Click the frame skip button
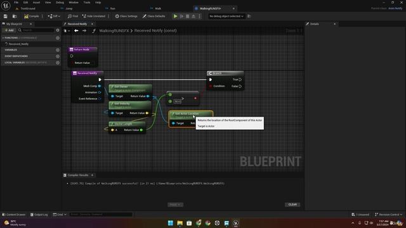406x228 pixels. [x=181, y=16]
